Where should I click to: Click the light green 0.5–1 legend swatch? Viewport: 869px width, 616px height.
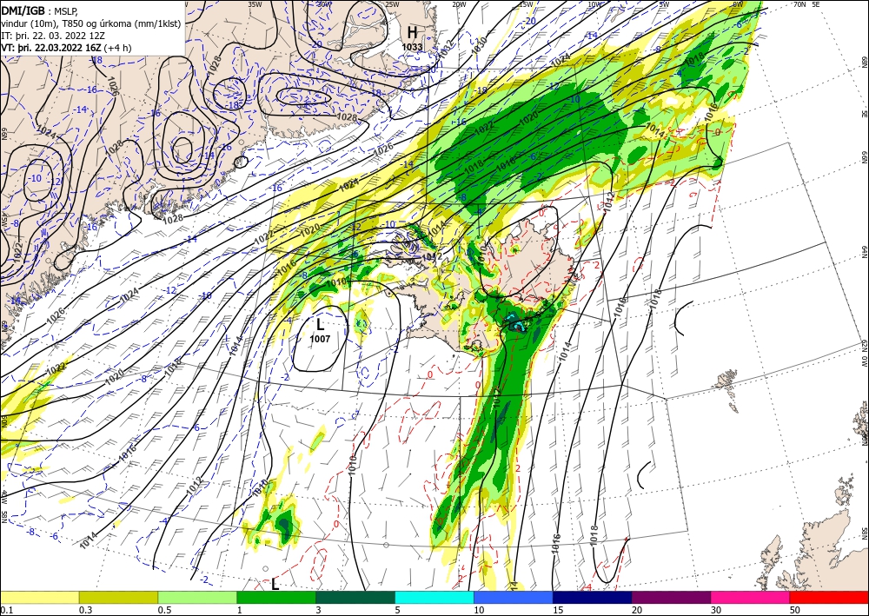click(x=197, y=597)
